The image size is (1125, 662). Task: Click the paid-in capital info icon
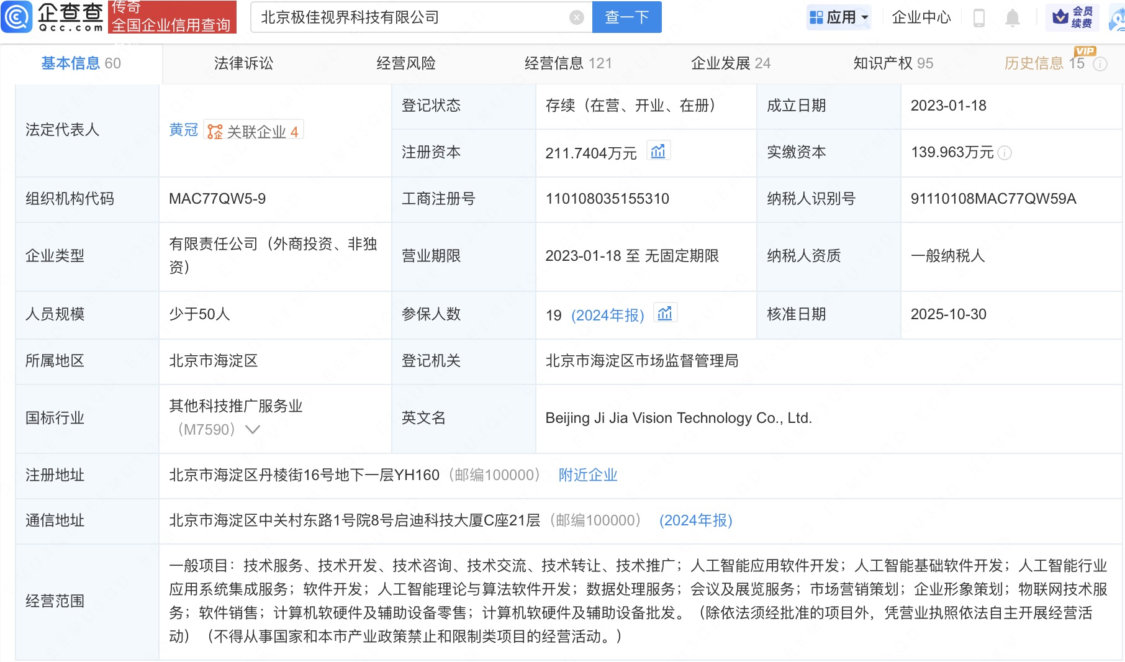tap(1005, 153)
